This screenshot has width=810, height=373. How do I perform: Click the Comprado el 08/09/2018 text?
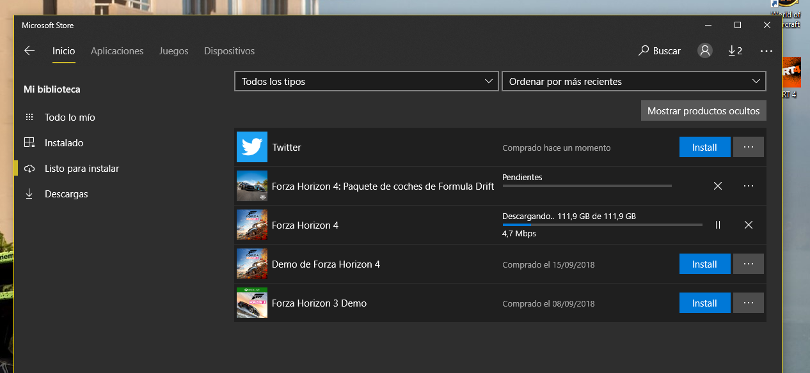[548, 303]
